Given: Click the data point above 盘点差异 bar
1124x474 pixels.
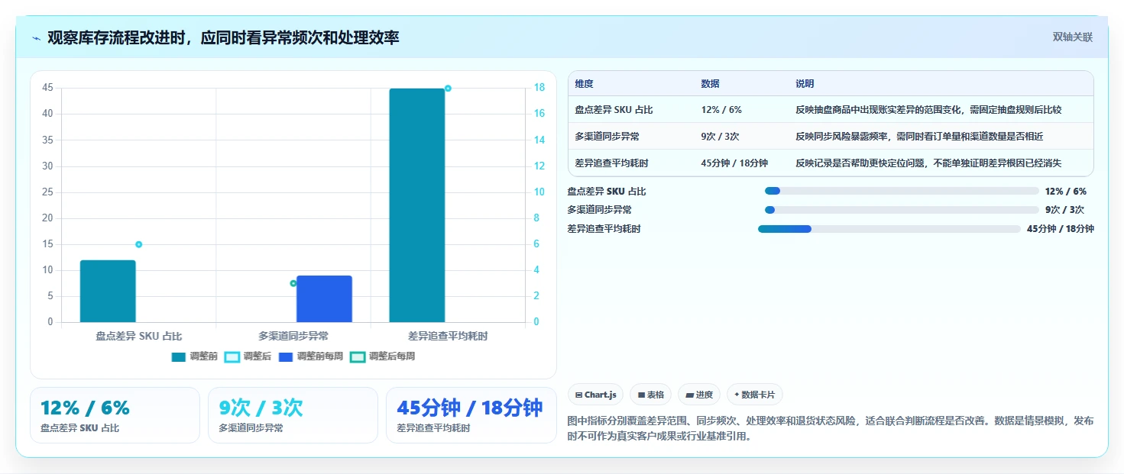Looking at the screenshot, I should (x=139, y=244).
